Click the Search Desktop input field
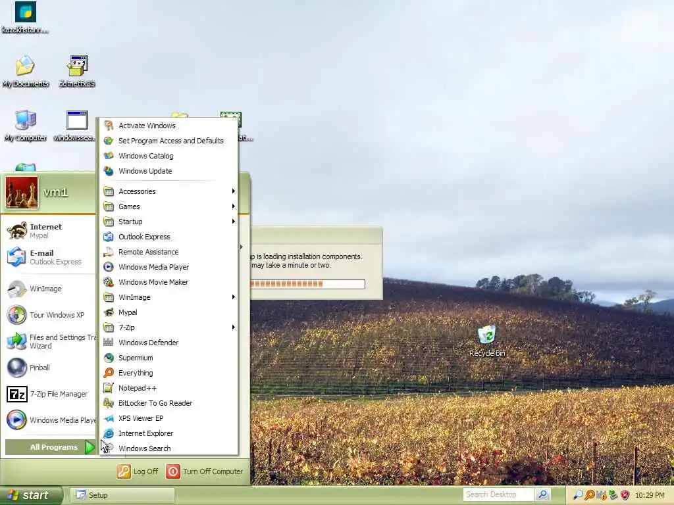 click(499, 494)
